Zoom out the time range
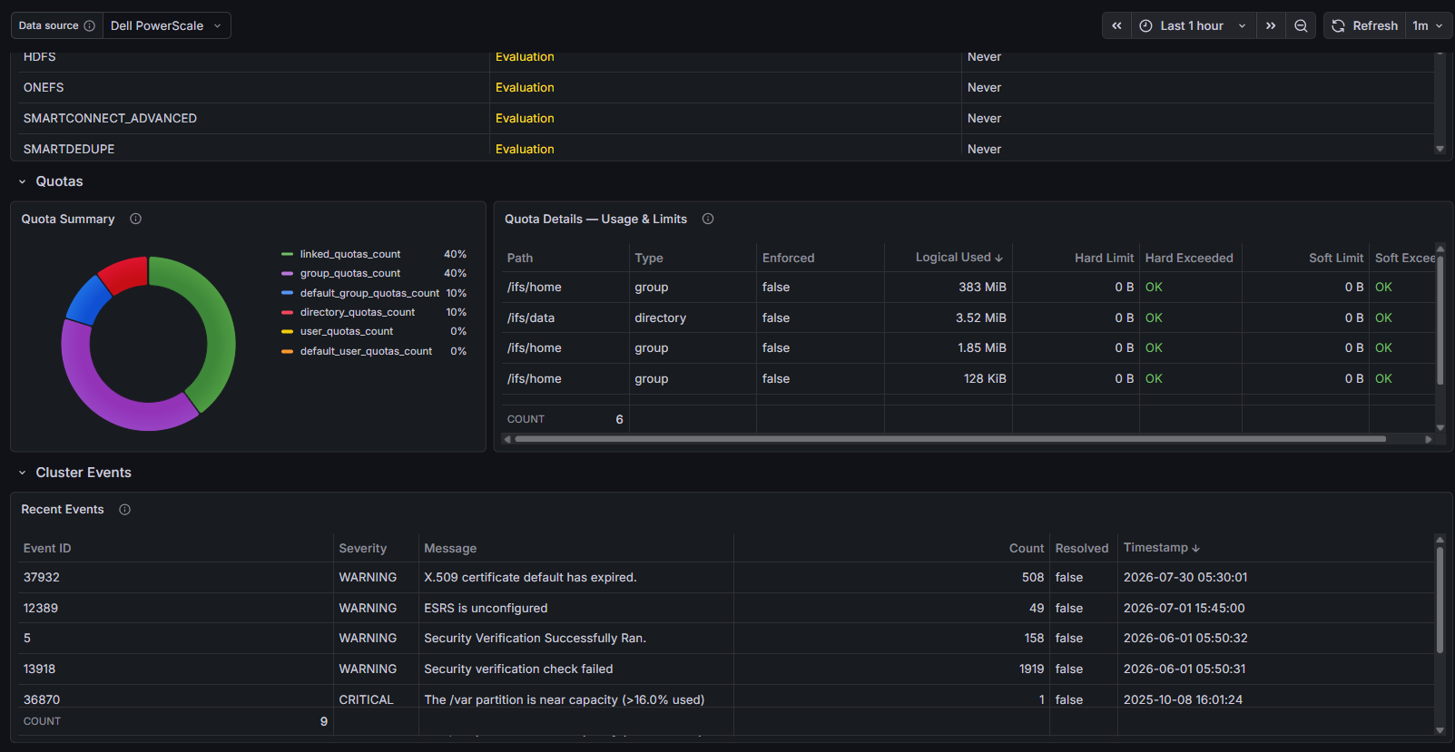This screenshot has height=752, width=1455. tap(1301, 25)
